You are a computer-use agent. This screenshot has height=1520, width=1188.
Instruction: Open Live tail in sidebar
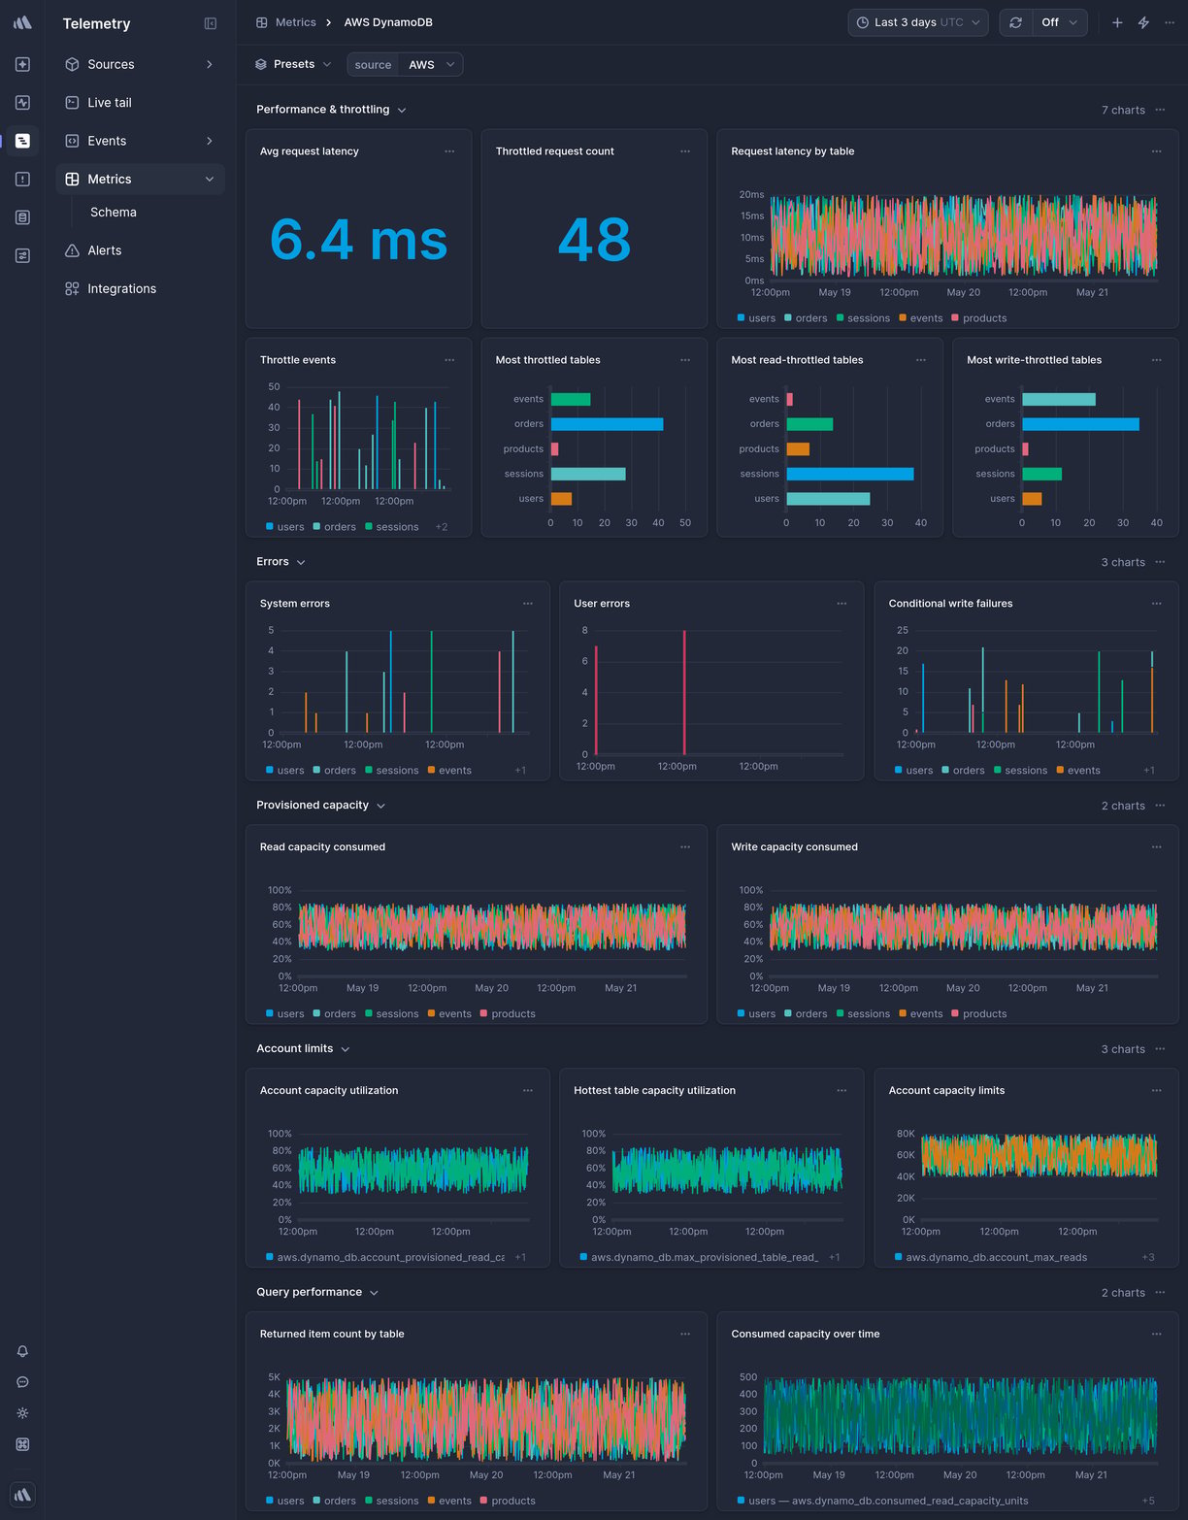pos(140,102)
